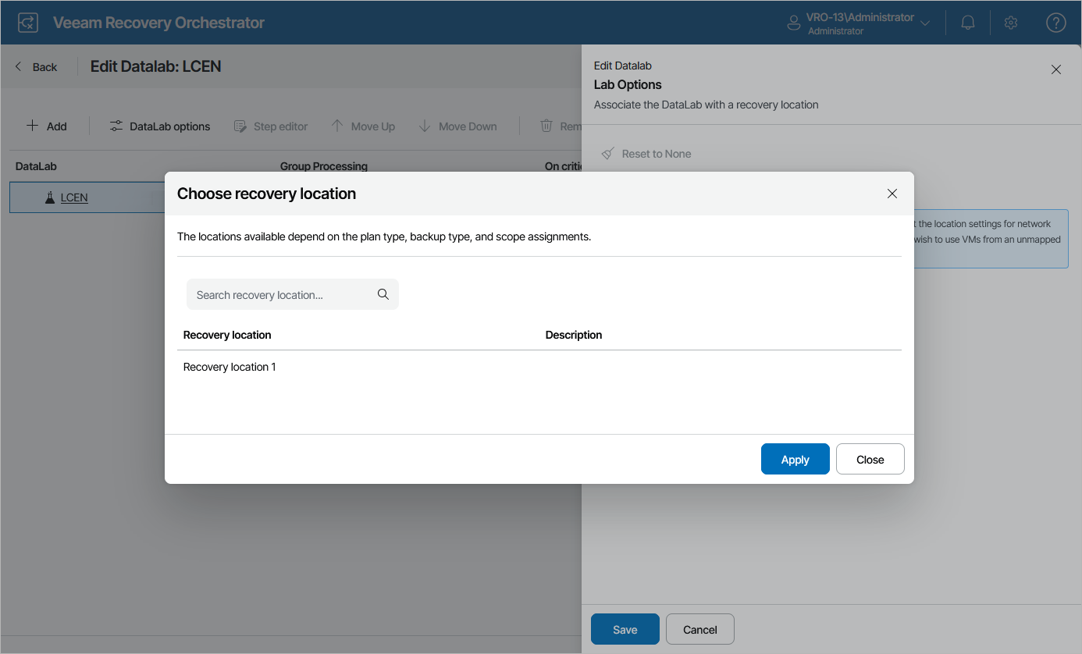1082x654 pixels.
Task: Click the Reset to None broom icon
Action: coord(607,154)
